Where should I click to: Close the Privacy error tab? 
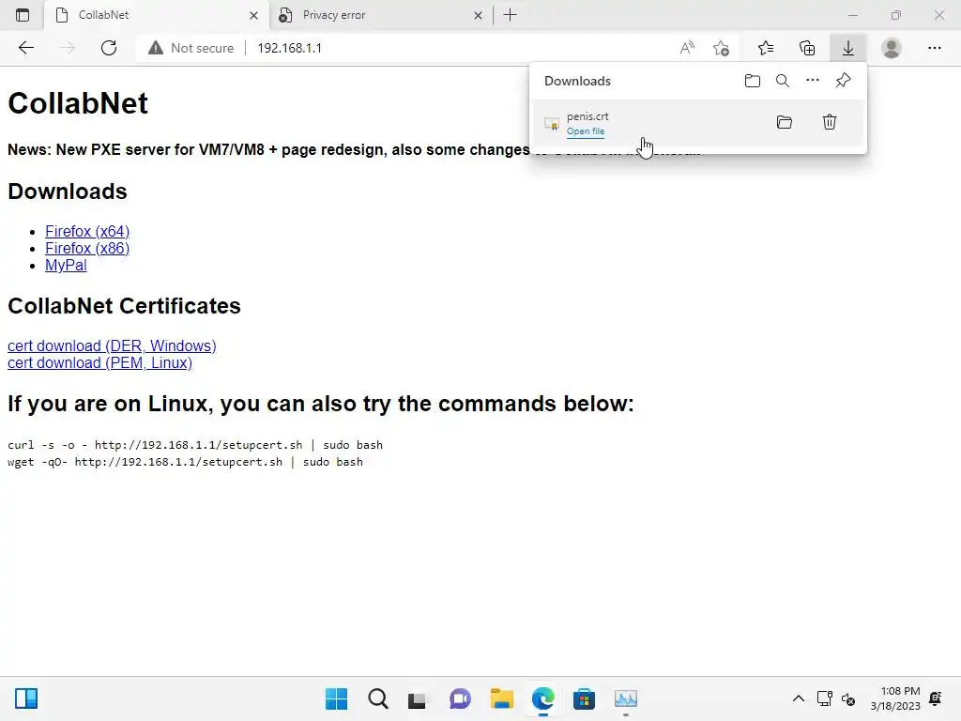[x=478, y=15]
